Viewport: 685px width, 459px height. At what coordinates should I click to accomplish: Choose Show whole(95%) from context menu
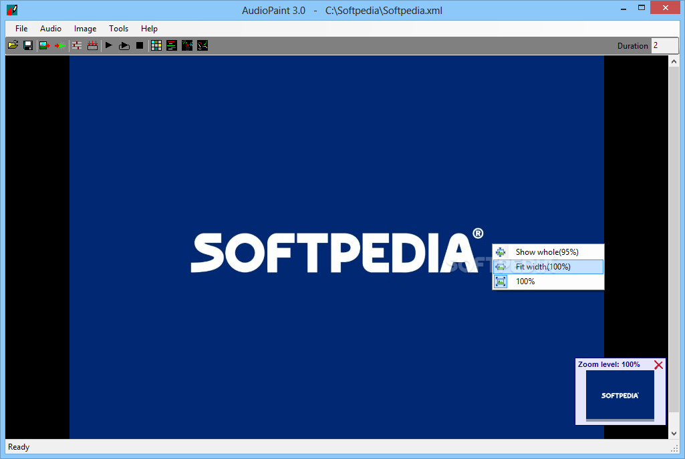[548, 252]
